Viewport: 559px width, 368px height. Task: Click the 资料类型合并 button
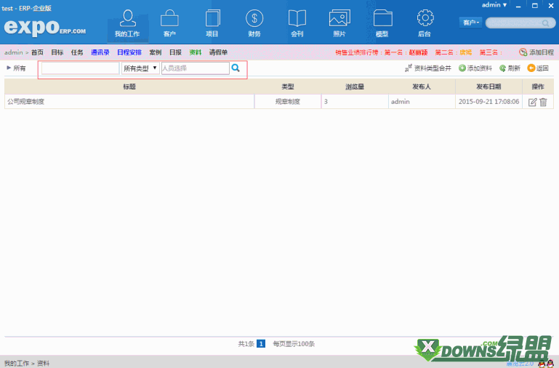428,68
